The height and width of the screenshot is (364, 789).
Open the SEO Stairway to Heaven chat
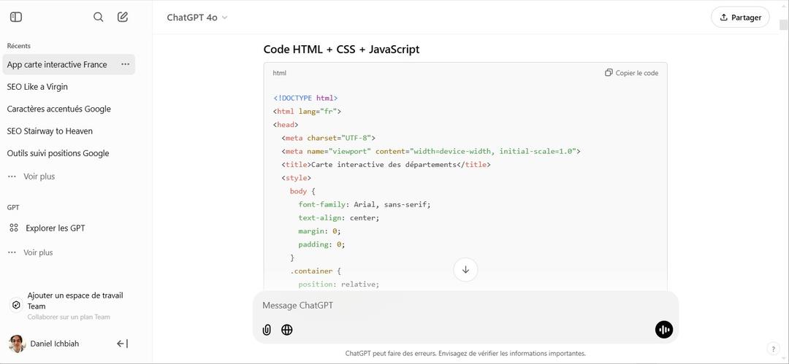click(x=50, y=131)
